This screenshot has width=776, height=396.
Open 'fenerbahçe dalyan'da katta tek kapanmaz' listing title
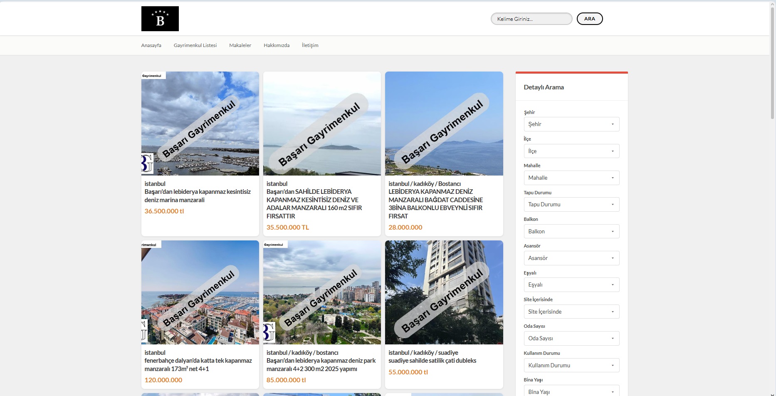click(198, 365)
